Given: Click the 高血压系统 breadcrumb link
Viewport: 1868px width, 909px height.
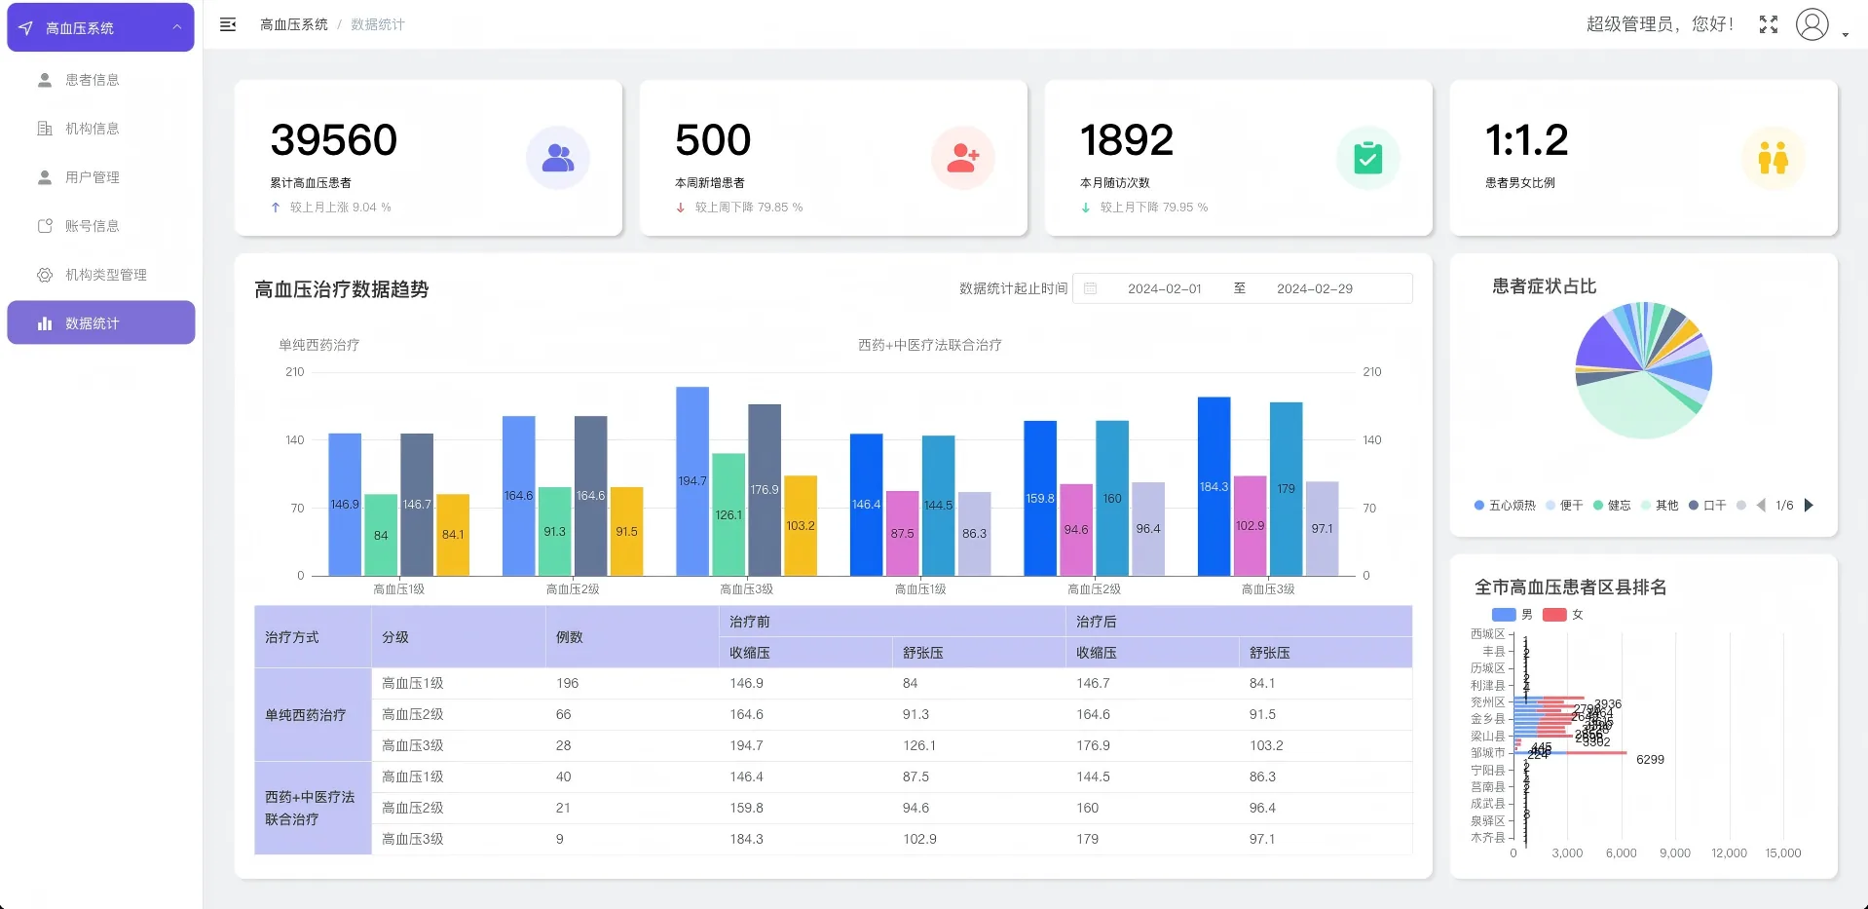Looking at the screenshot, I should click(294, 24).
